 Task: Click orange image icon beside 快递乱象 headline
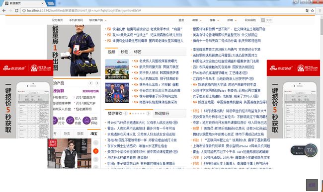[x=109, y=29]
